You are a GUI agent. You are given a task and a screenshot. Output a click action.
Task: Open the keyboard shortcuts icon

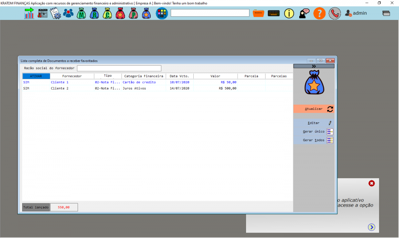tap(274, 13)
